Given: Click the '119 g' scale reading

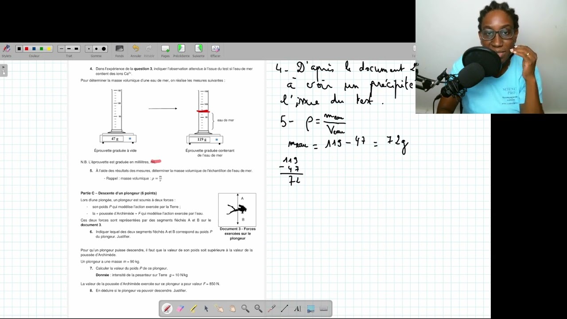Looking at the screenshot, I should point(202,139).
